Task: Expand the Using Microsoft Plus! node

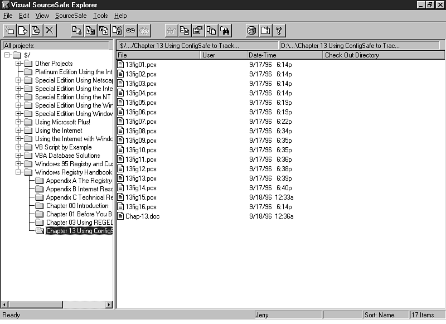Action: click(x=18, y=122)
